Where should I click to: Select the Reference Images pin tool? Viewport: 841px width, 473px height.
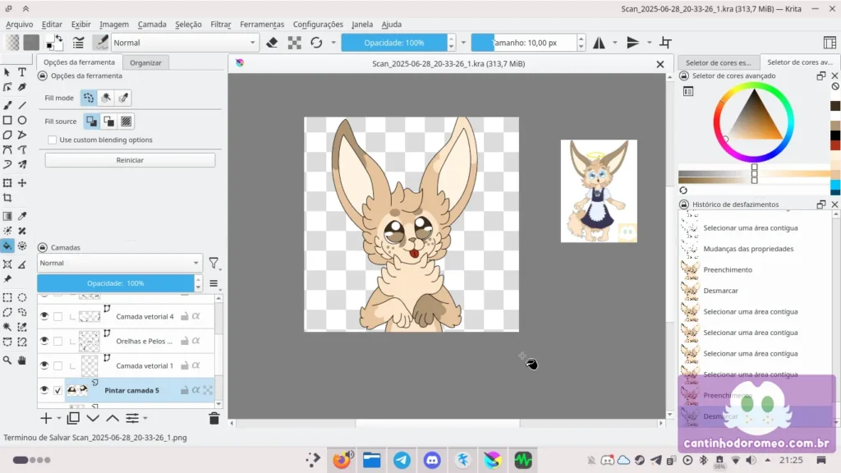tap(7, 279)
